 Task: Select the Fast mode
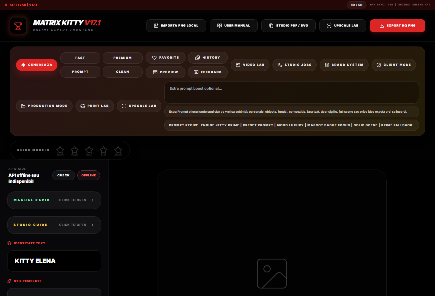[x=80, y=58]
